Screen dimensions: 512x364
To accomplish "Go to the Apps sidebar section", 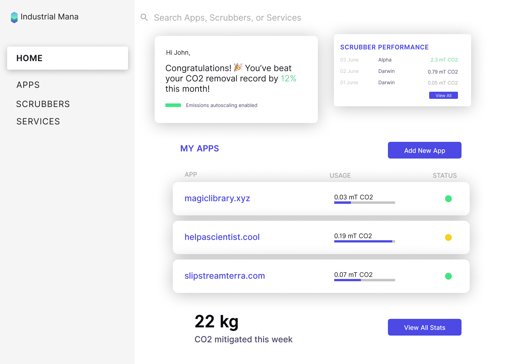I will 28,85.
